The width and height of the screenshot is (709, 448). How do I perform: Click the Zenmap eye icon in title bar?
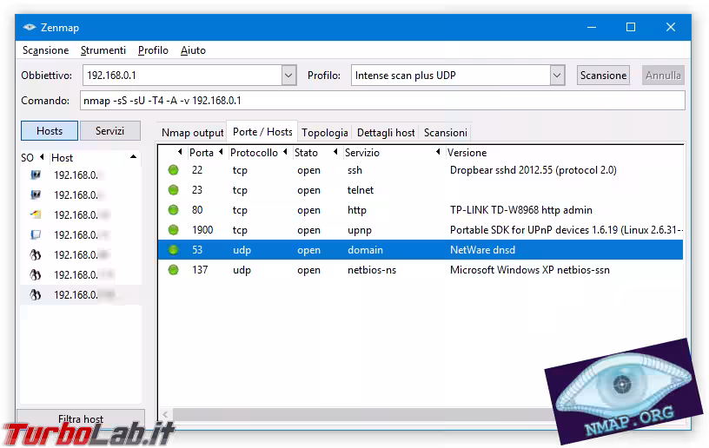tap(30, 27)
